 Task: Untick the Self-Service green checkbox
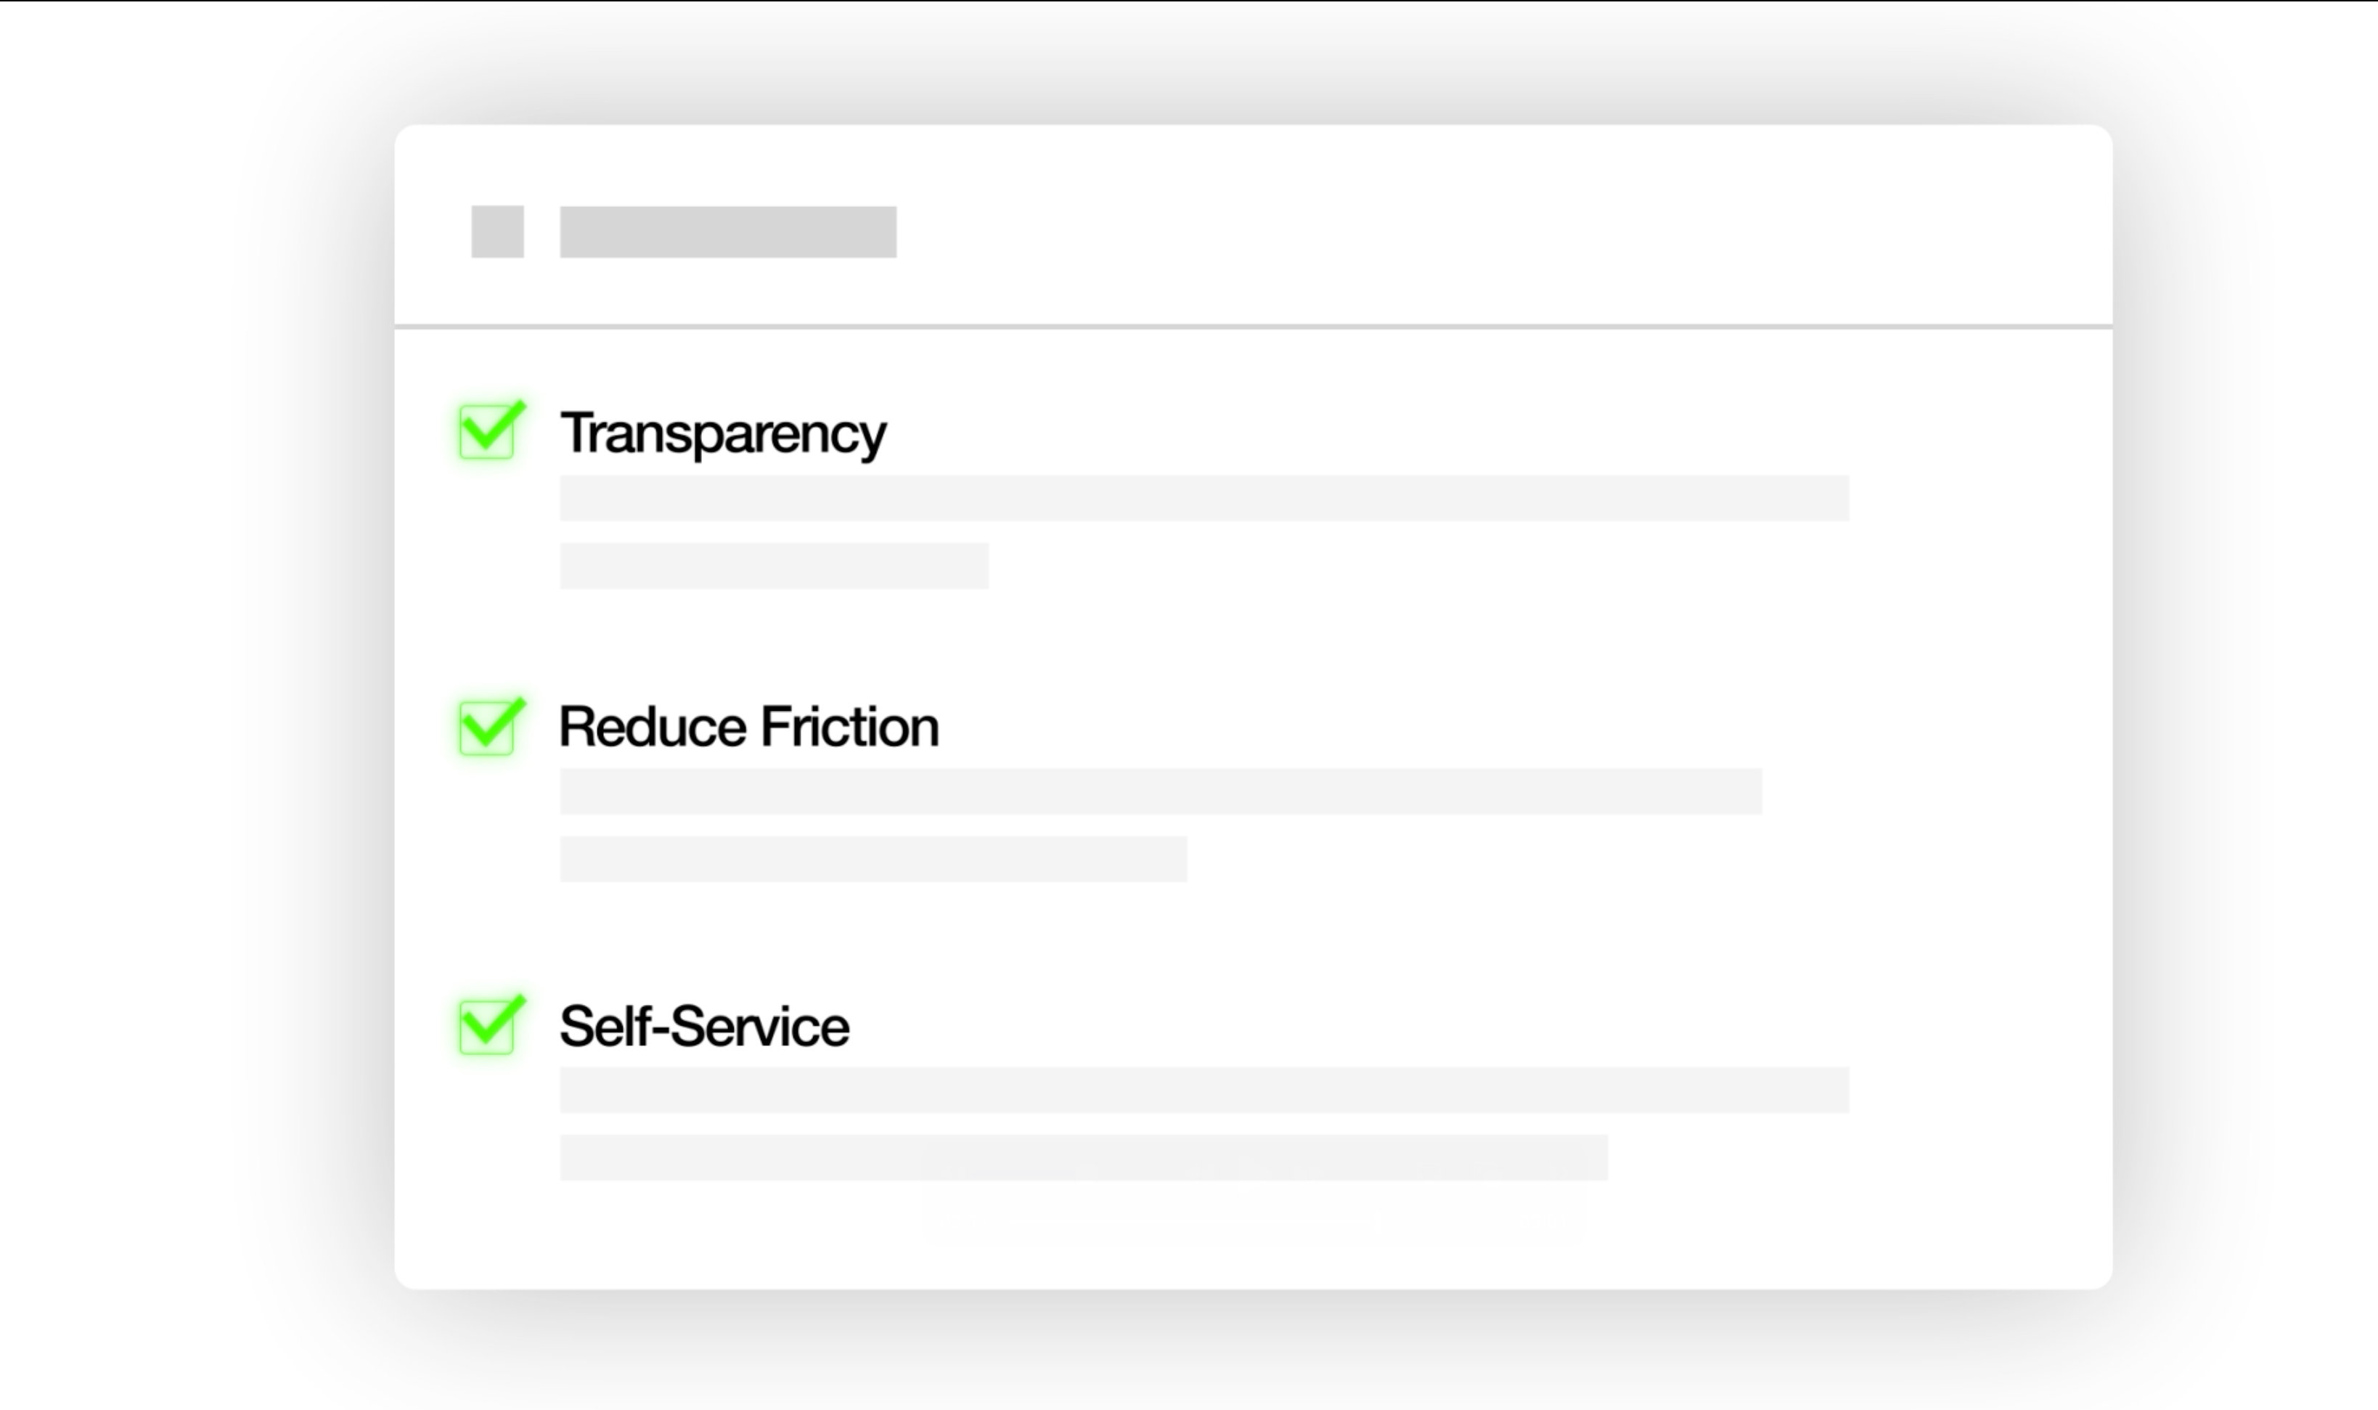tap(487, 1026)
